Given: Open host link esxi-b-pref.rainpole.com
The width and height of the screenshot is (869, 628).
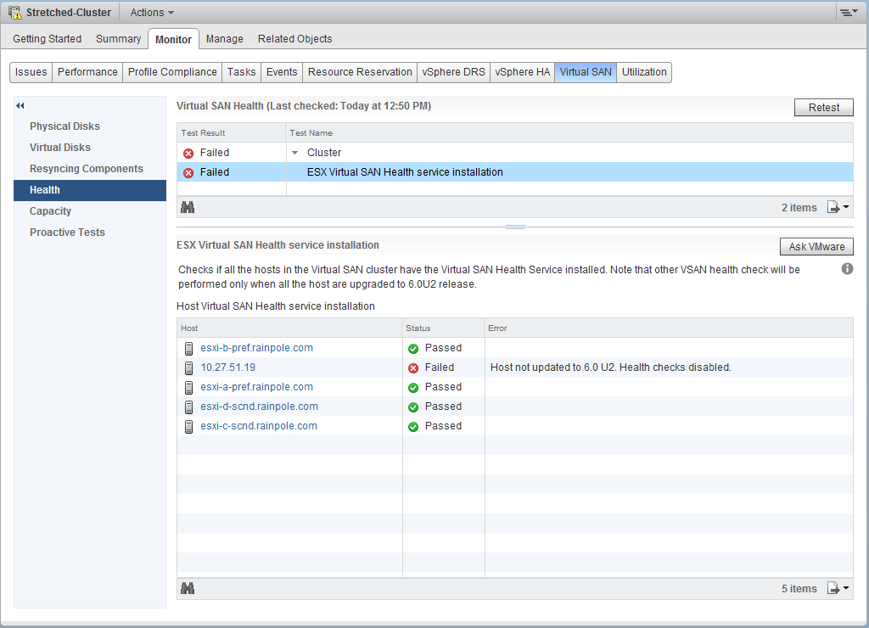Looking at the screenshot, I should tap(256, 348).
